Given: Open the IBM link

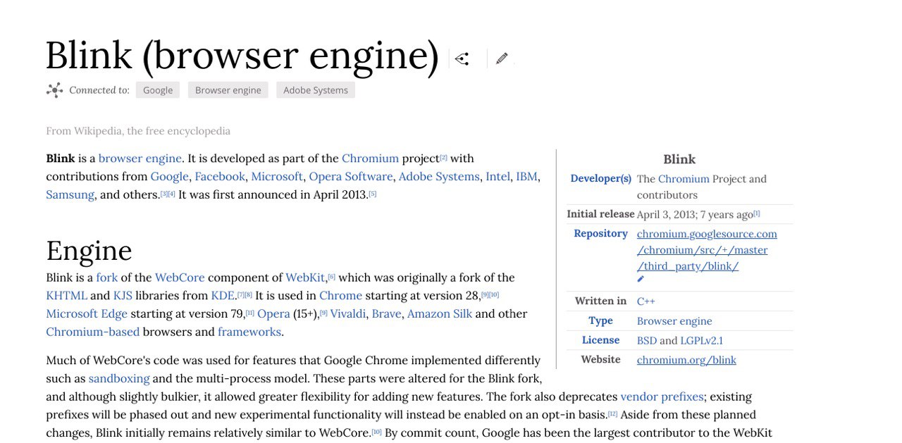Looking at the screenshot, I should coord(526,177).
